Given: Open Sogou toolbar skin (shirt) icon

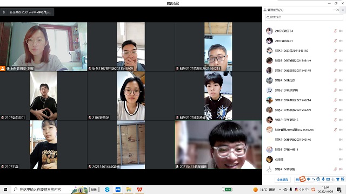Looking at the screenshot, I should tap(338, 179).
